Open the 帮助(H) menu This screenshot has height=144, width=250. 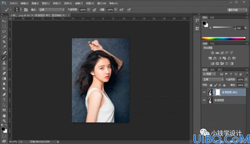tap(113, 3)
